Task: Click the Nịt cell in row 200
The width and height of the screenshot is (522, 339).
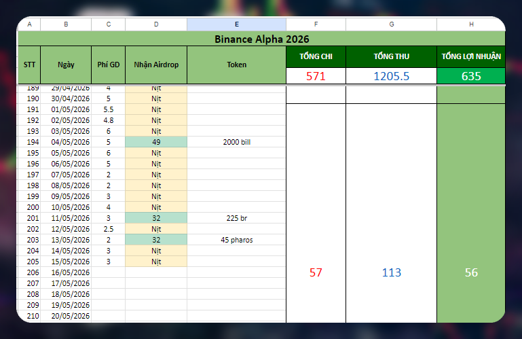Action: tap(156, 207)
